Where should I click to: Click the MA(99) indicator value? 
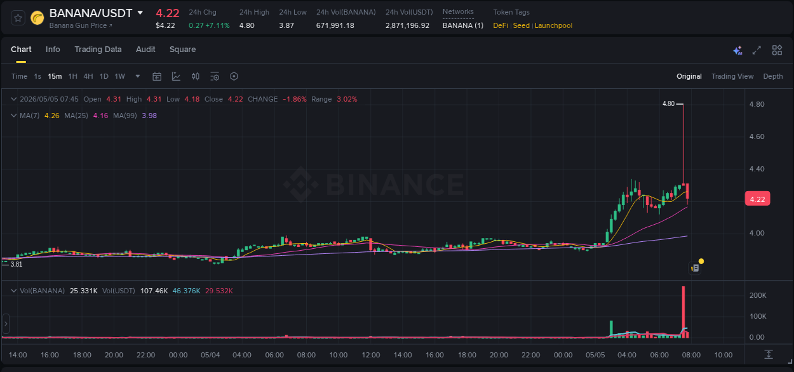tap(149, 116)
